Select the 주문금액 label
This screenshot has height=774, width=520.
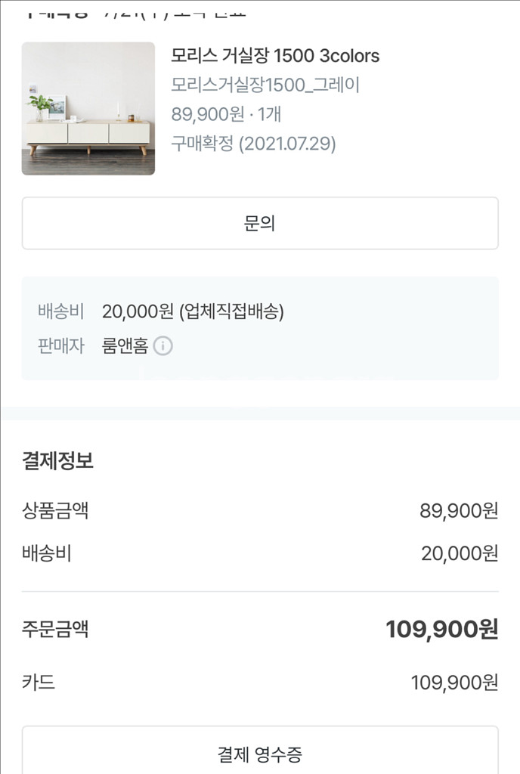55,629
